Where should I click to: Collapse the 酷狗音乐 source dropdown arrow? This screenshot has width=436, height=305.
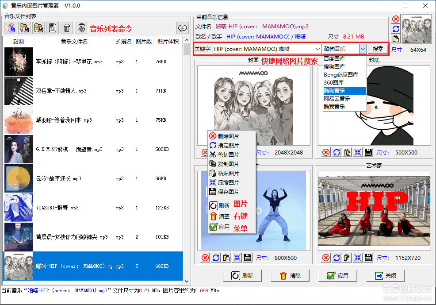point(363,49)
